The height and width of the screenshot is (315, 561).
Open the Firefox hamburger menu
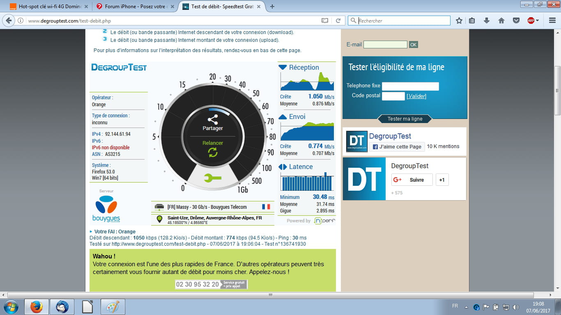coord(552,21)
